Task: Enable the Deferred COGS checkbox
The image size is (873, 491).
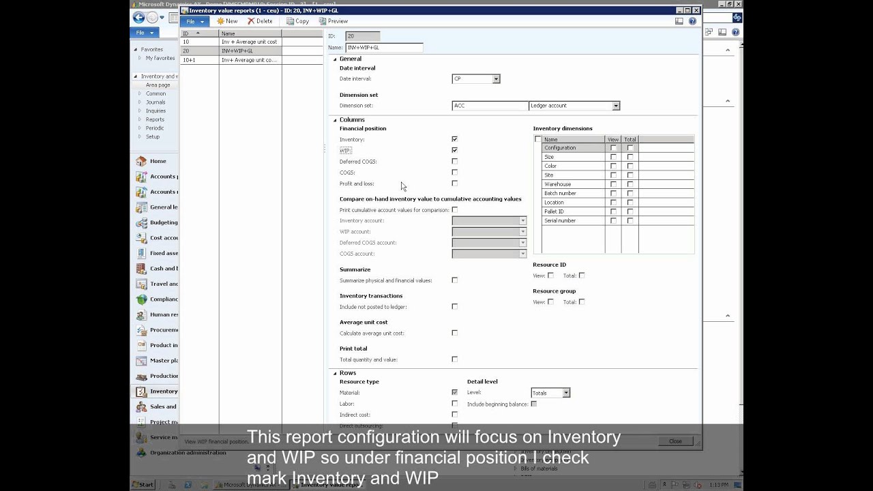Action: tap(454, 162)
